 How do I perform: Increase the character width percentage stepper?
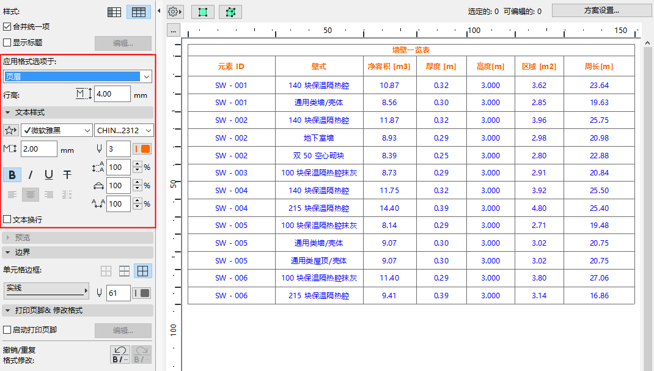click(x=138, y=183)
